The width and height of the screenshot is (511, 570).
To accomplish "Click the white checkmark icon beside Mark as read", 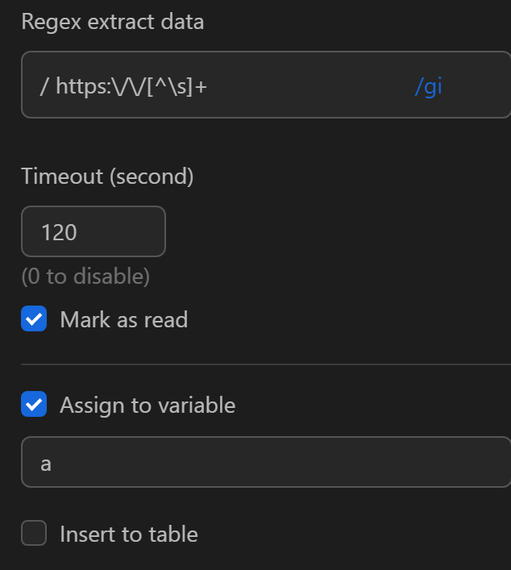I will (x=34, y=319).
